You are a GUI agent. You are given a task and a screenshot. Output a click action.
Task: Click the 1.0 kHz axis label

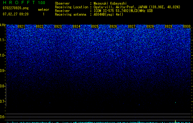click(3, 55)
